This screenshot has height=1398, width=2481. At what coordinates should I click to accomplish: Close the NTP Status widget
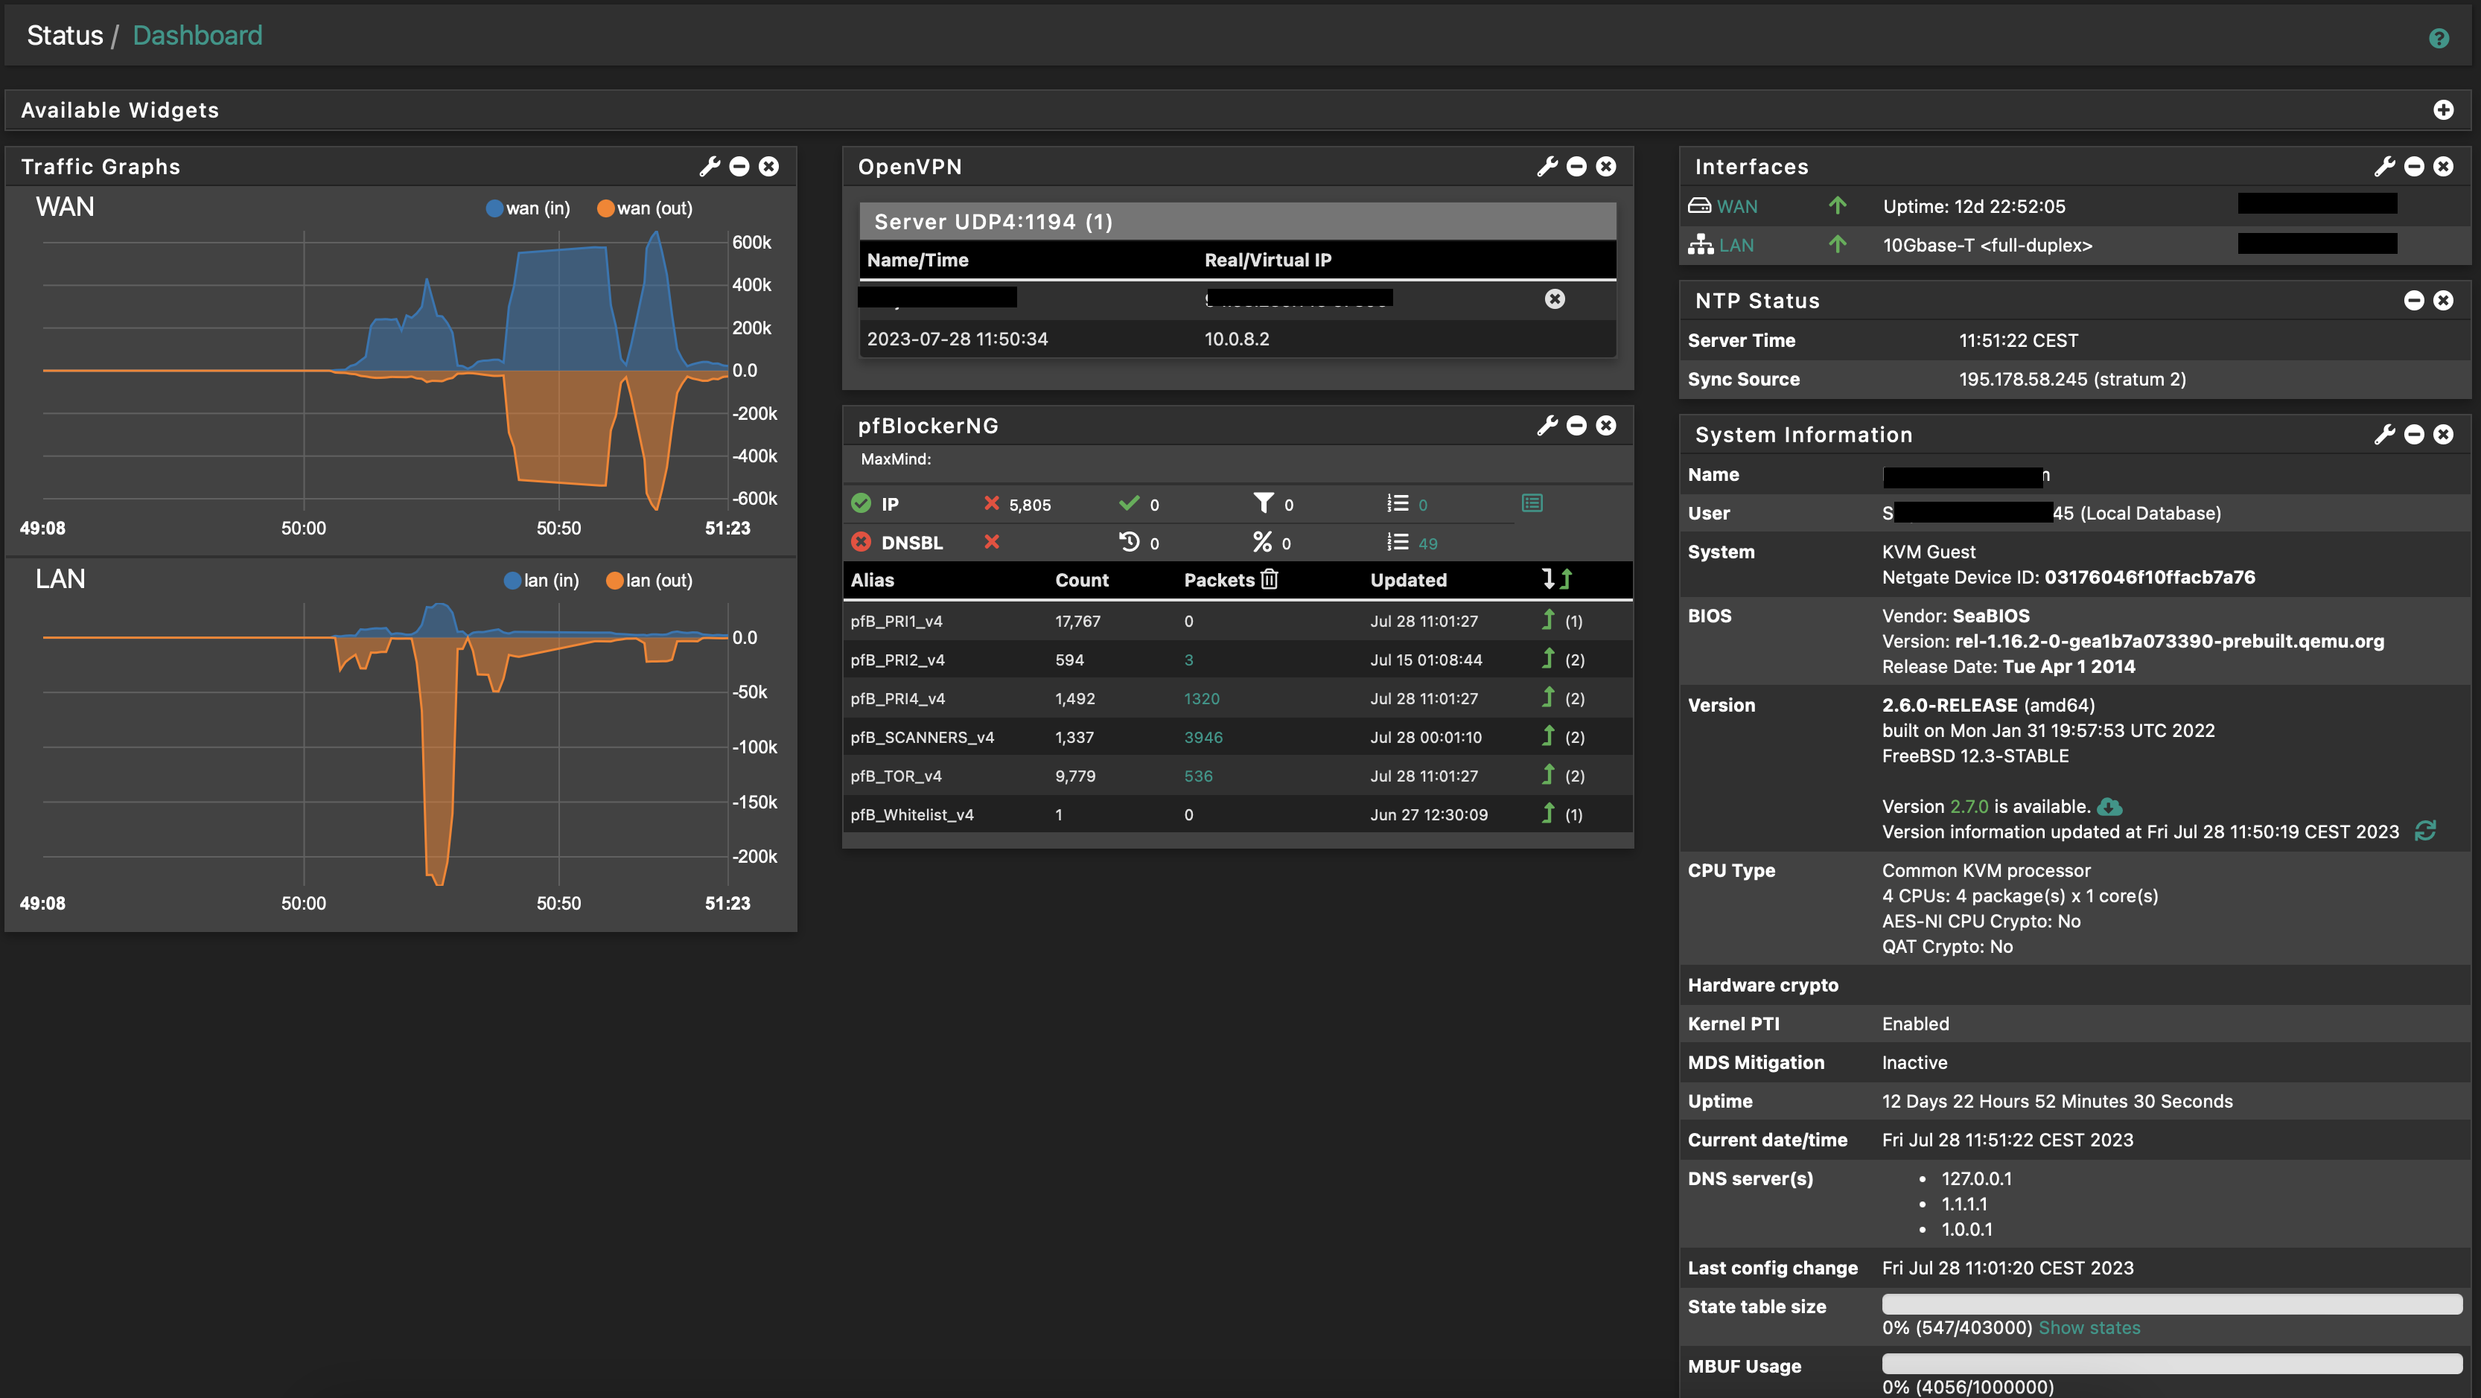(2444, 301)
